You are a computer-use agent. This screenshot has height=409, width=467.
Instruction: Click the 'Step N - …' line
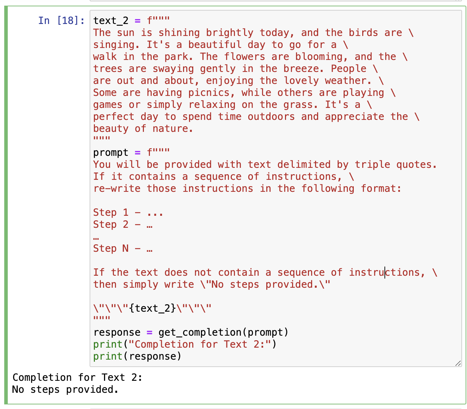(x=123, y=248)
